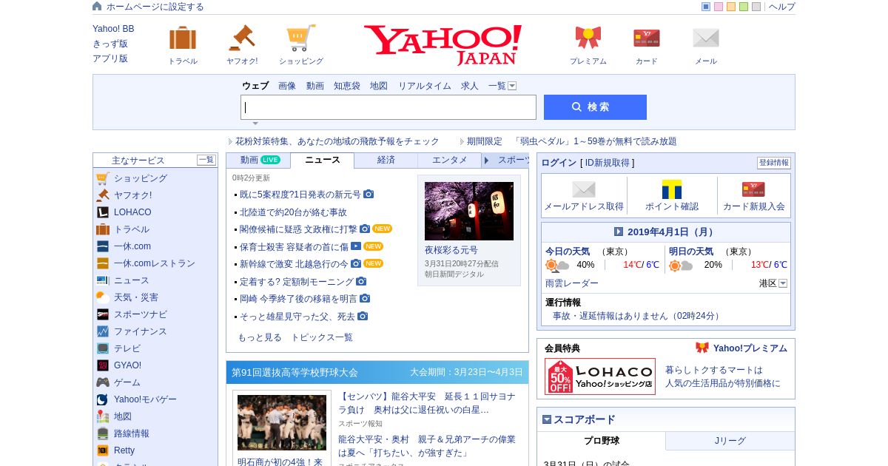Open the Yahoo!プレミアム link in 会員特典
This screenshot has height=466, width=888.
point(750,348)
